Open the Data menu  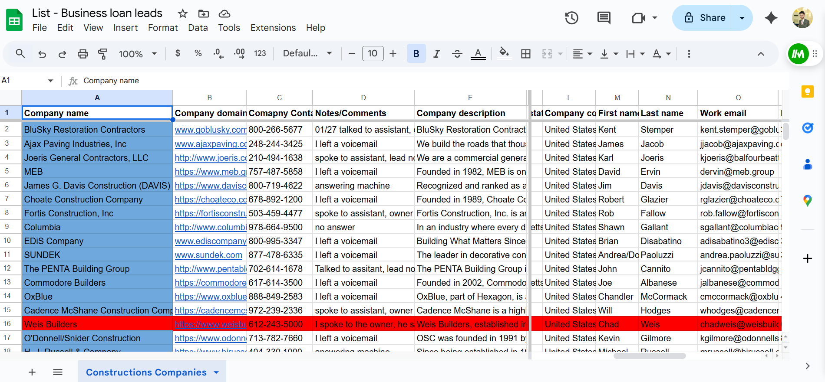[198, 28]
